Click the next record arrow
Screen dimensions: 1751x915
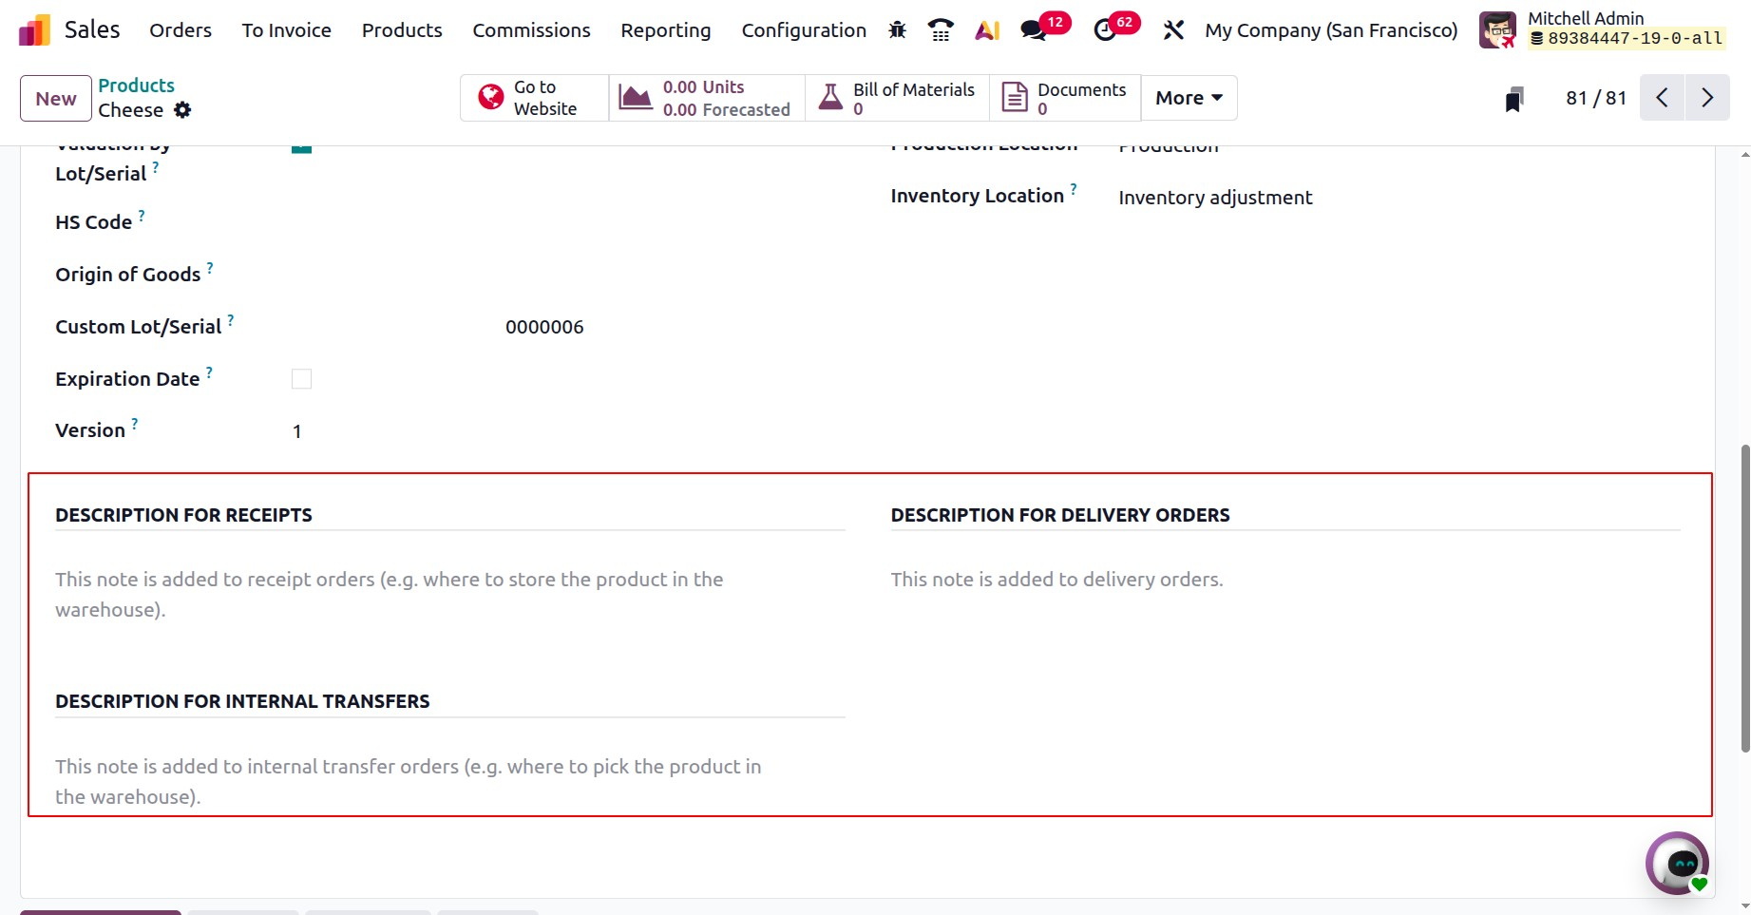(1707, 97)
